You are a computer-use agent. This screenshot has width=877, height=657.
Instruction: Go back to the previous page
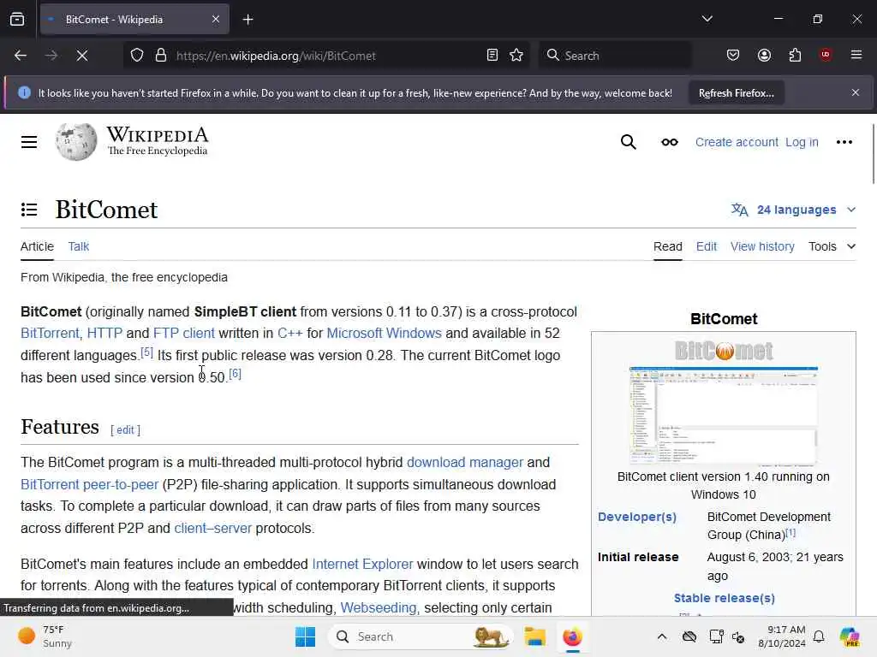pos(21,56)
